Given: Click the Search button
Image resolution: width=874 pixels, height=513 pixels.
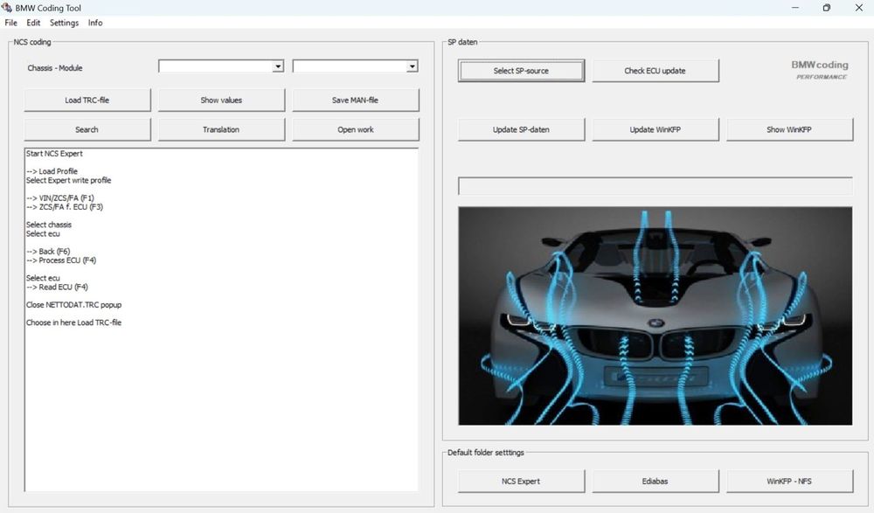Looking at the screenshot, I should pyautogui.click(x=87, y=129).
